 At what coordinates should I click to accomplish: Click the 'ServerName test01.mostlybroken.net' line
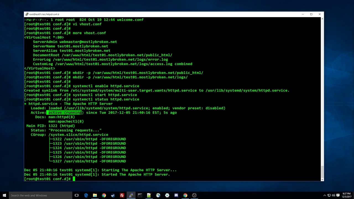(x=71, y=46)
